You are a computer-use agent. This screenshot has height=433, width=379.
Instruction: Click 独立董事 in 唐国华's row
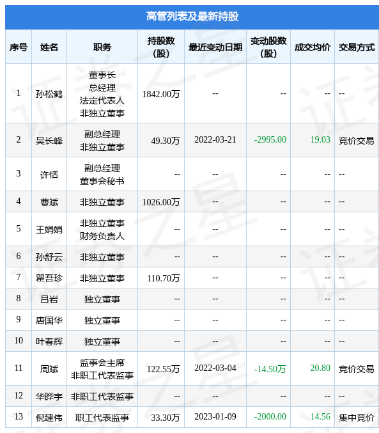click(x=102, y=320)
